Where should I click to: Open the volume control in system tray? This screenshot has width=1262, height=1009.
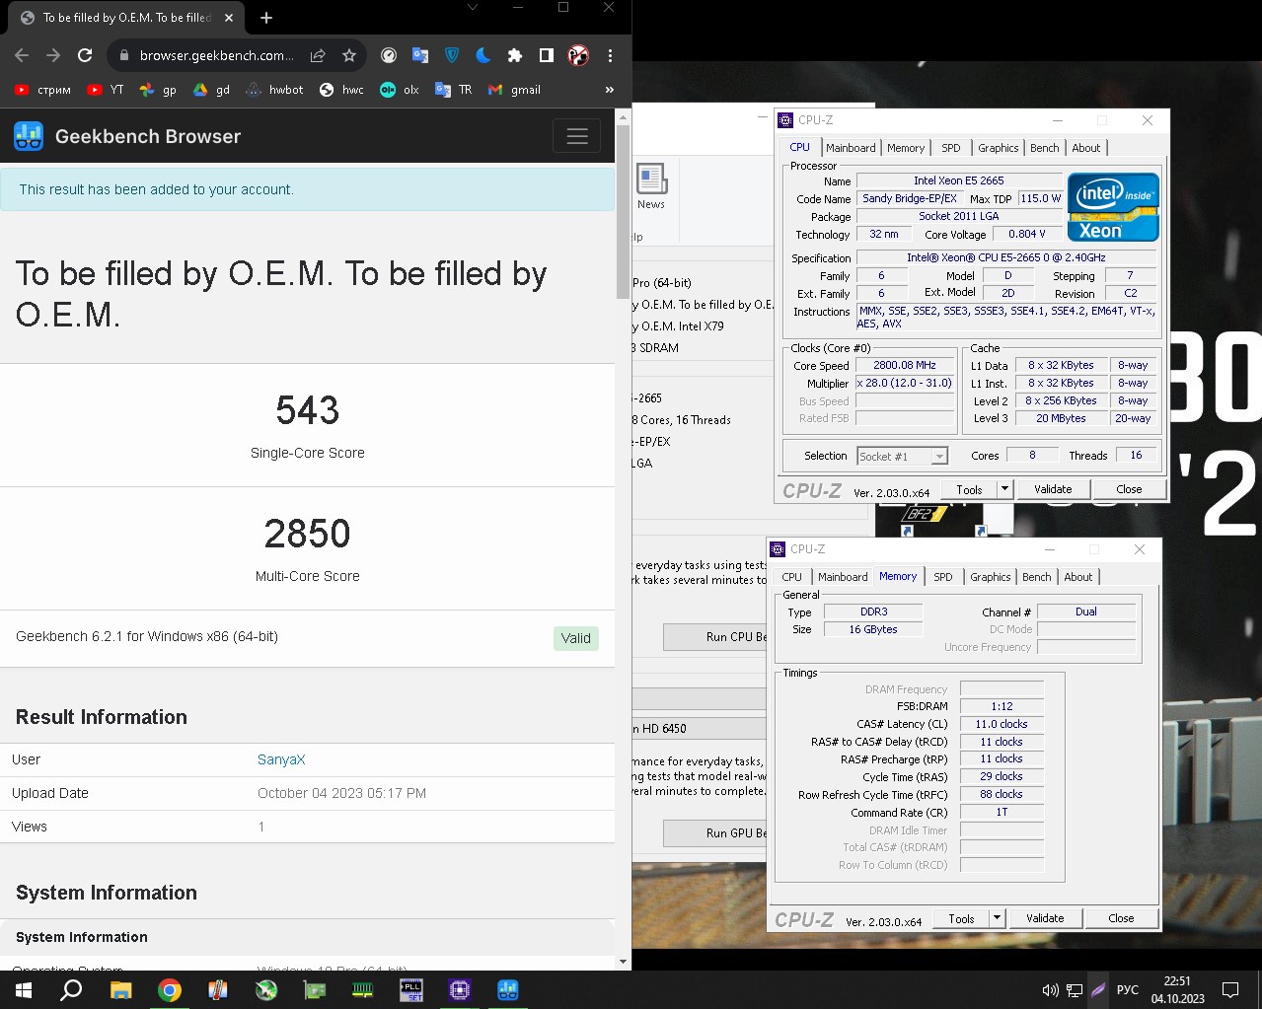[x=1050, y=990]
